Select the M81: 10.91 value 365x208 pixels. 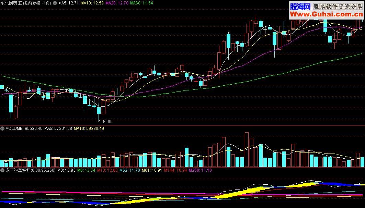pyautogui.click(x=152, y=170)
